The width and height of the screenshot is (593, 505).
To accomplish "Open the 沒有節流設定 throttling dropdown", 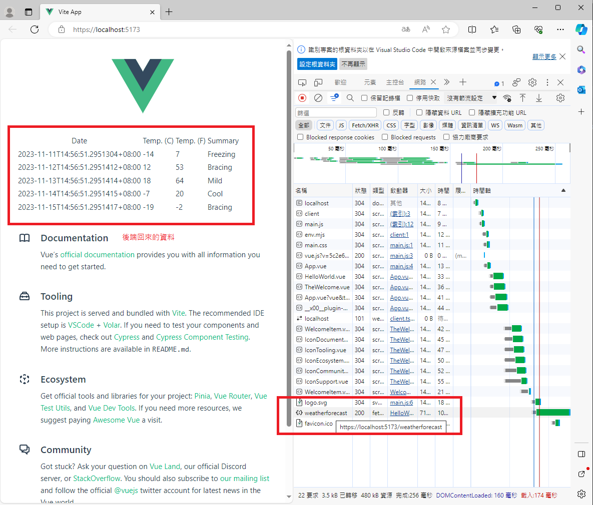I will (471, 98).
